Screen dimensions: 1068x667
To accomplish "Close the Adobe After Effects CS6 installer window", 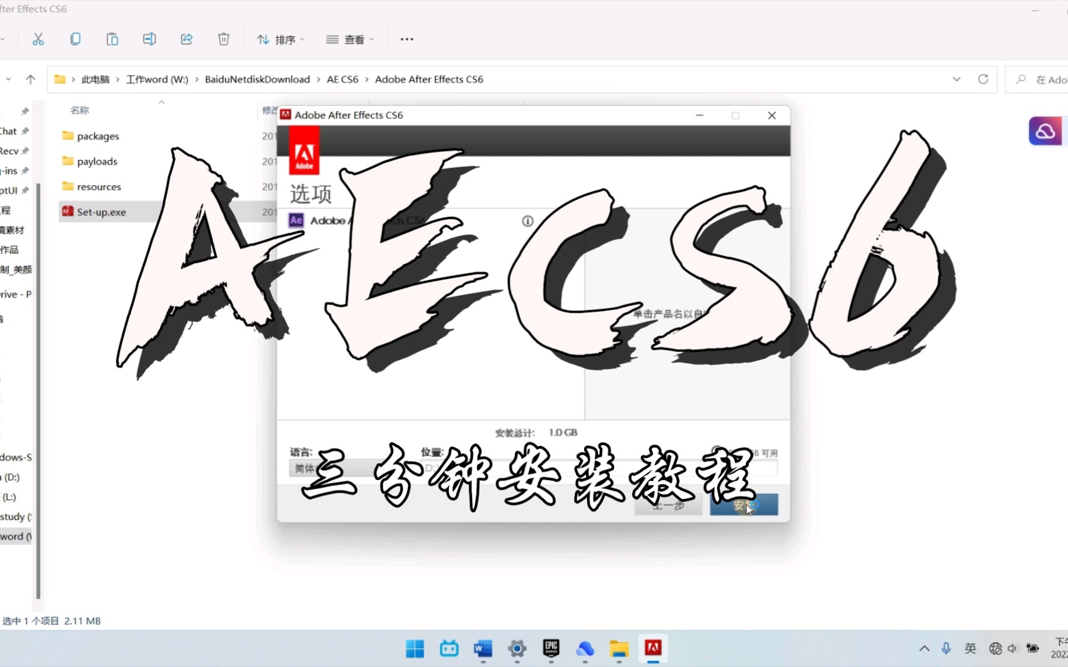I will (x=772, y=115).
